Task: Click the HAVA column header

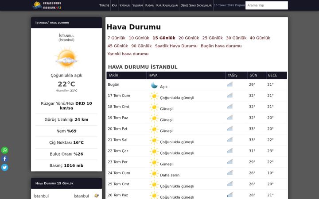Action: click(x=186, y=75)
